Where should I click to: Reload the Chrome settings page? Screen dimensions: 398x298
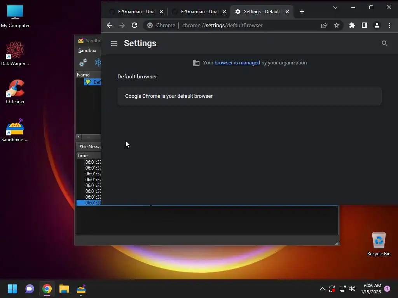point(134,25)
